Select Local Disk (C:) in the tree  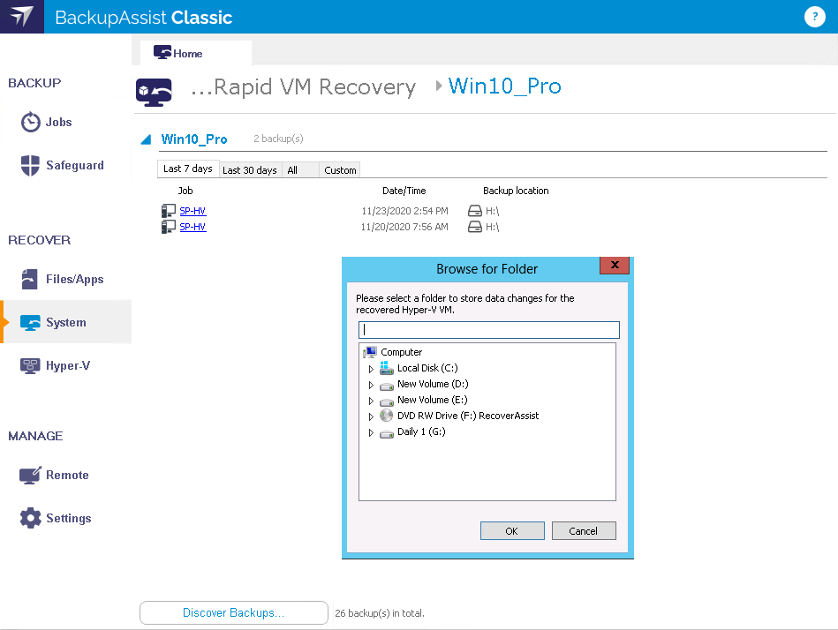(427, 369)
